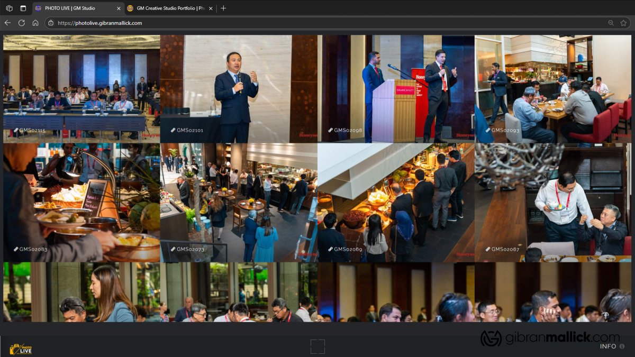Select the PHOTO LIVE | GM Studio tab

77,8
